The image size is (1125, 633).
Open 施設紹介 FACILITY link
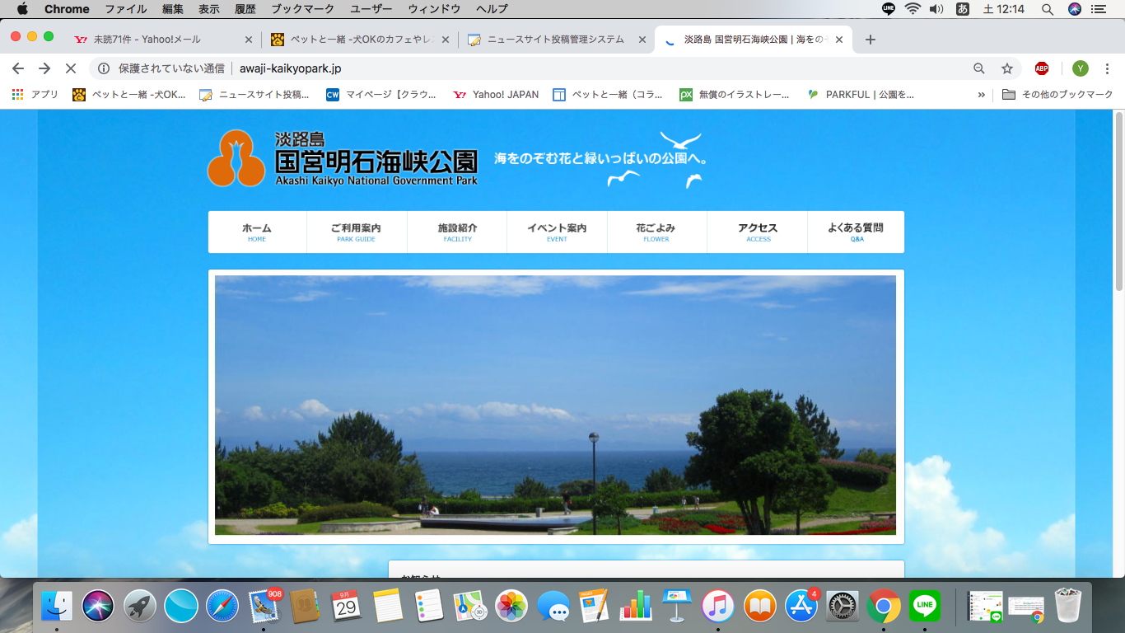(457, 232)
